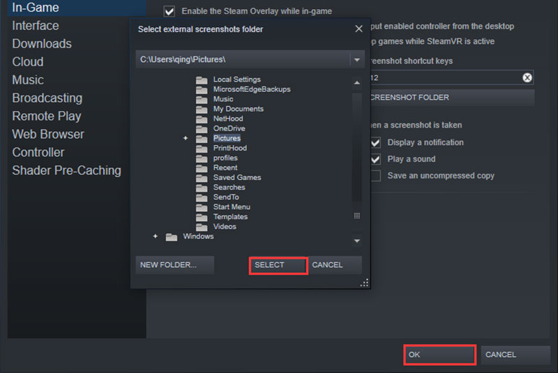Screen dimensions: 558x373
Task: Expand the Windows folder tree node
Action: click(x=156, y=237)
